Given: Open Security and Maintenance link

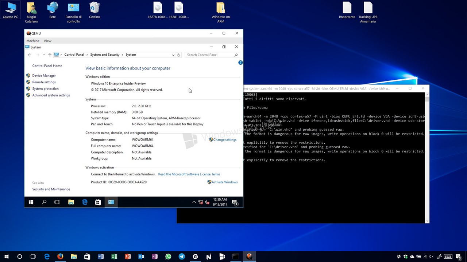Looking at the screenshot, I should point(51,189).
